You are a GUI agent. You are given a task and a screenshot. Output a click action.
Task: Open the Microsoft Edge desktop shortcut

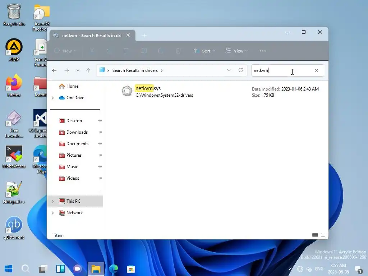(x=40, y=159)
